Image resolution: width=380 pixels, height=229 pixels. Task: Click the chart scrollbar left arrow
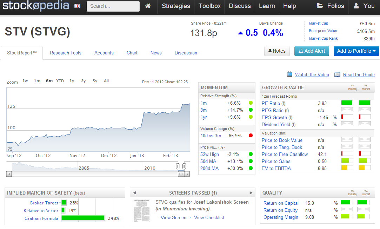pos(9,174)
